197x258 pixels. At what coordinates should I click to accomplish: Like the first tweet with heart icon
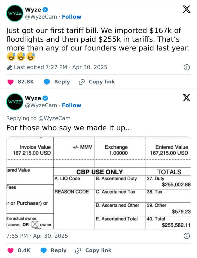(10, 82)
